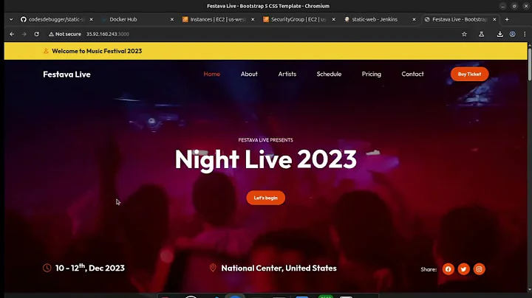Click the Festava Live site logo

pos(66,74)
